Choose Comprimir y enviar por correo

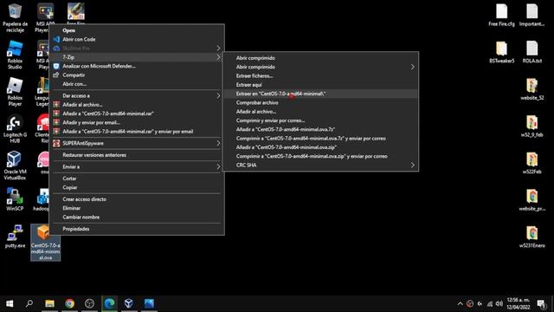point(321,120)
